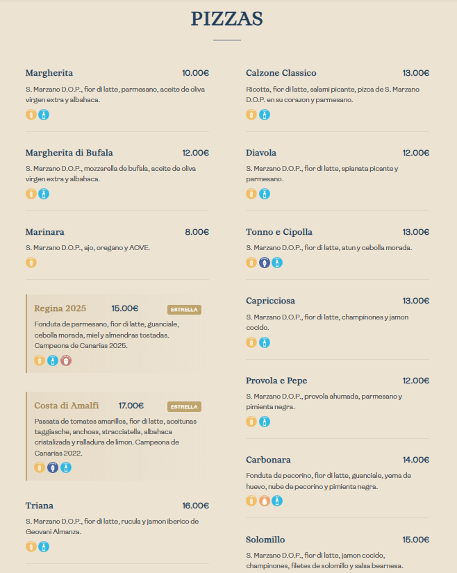
Task: Click the egg allergen icon under Carbonara
Action: tap(265, 501)
